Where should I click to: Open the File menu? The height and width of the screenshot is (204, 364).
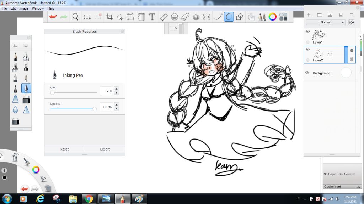pyautogui.click(x=4, y=8)
